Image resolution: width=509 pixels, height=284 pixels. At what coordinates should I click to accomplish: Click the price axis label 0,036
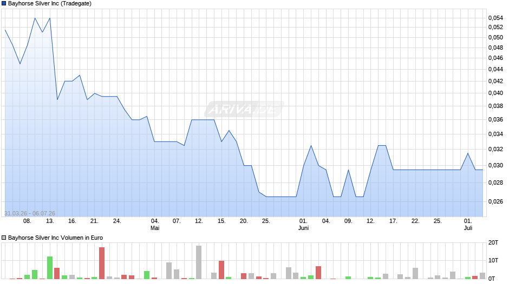(x=495, y=120)
